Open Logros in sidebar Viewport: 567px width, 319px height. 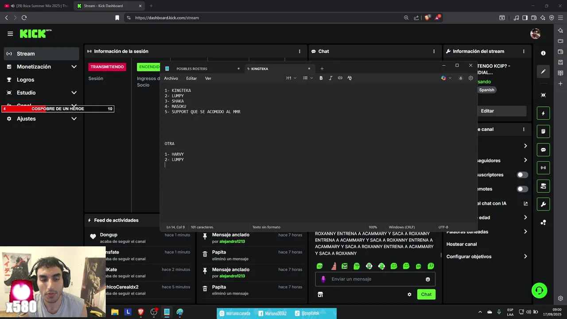[x=42, y=80]
